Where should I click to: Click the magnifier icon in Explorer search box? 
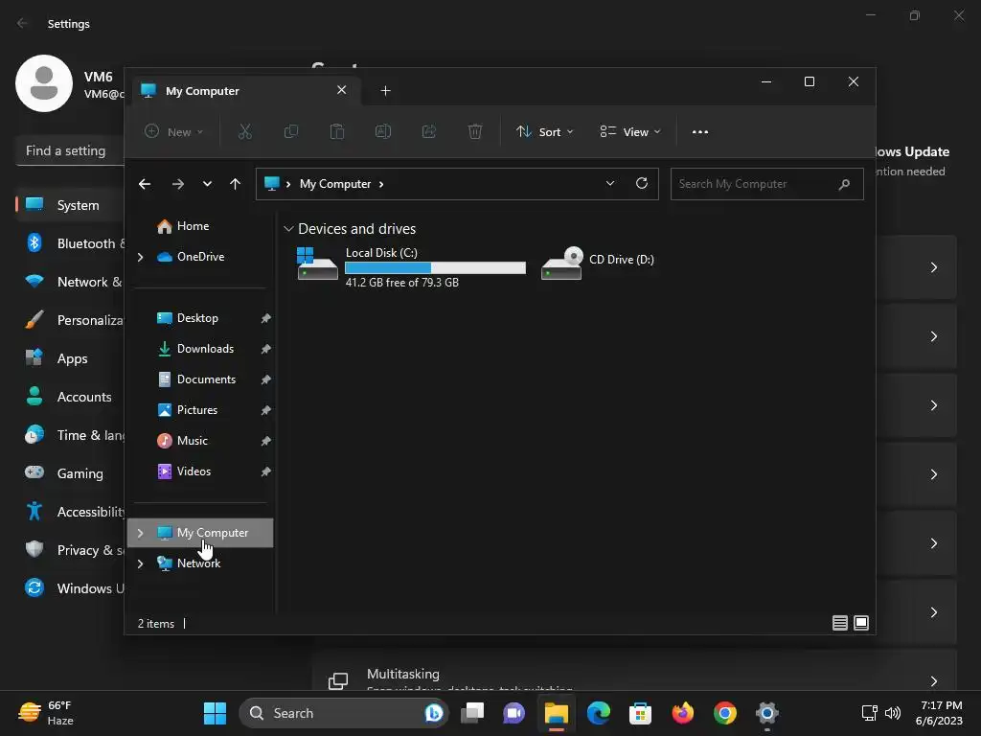pos(844,184)
